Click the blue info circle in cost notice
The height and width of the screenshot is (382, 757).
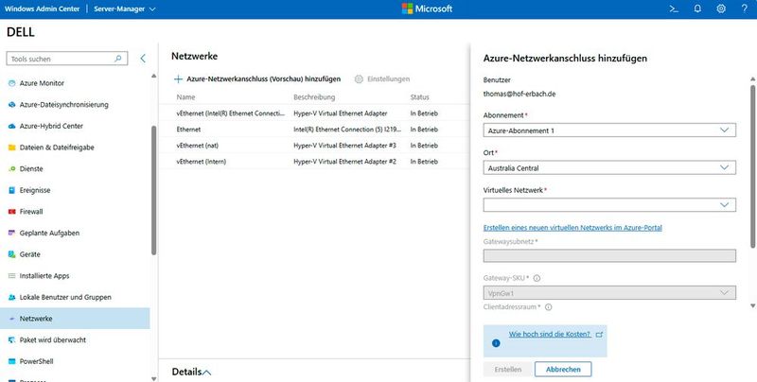click(x=496, y=343)
